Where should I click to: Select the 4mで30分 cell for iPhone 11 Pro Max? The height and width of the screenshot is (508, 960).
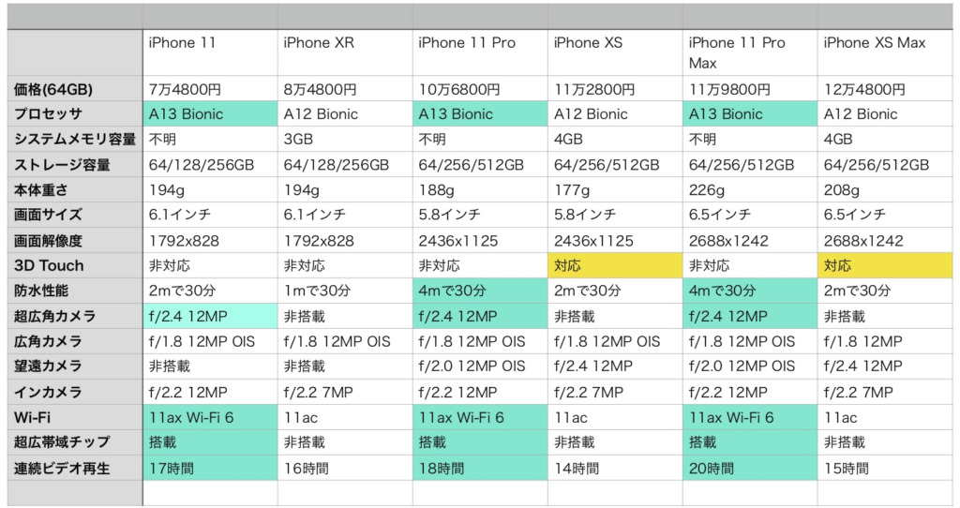750,291
